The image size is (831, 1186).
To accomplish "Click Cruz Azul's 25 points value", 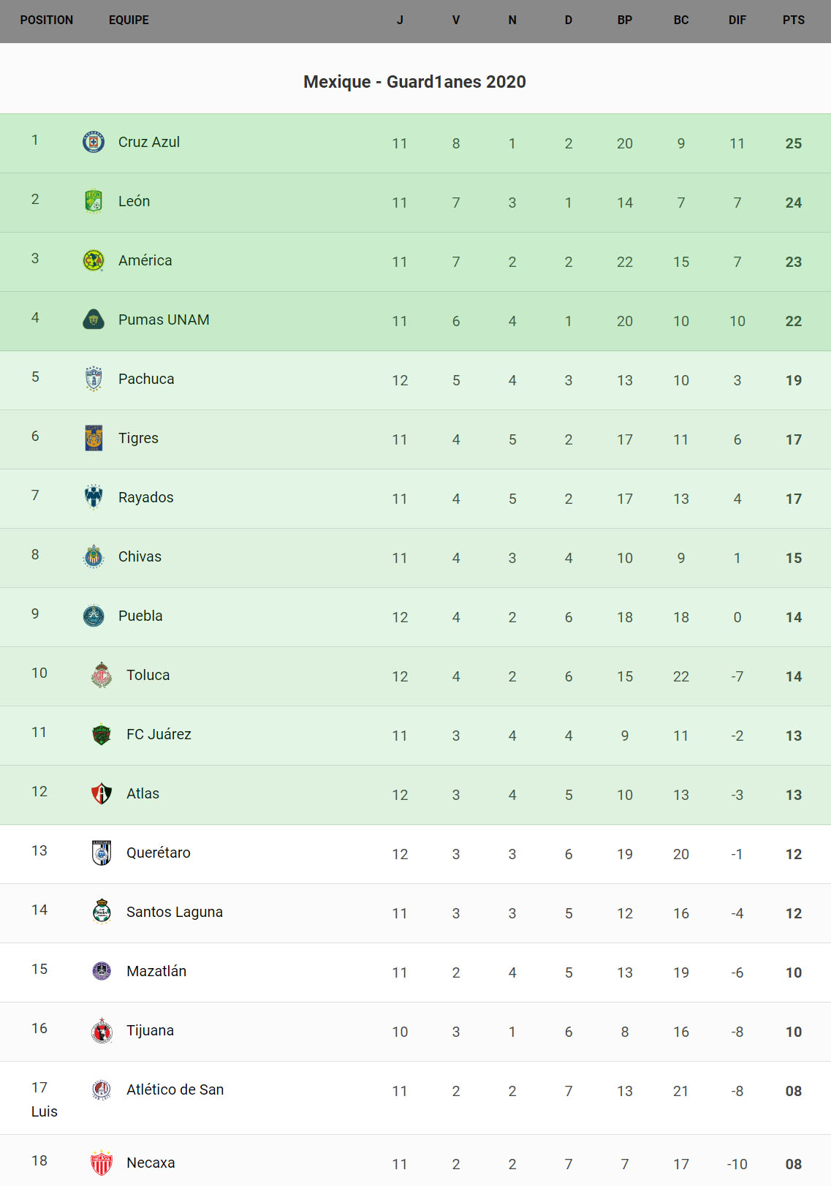I will coord(793,143).
